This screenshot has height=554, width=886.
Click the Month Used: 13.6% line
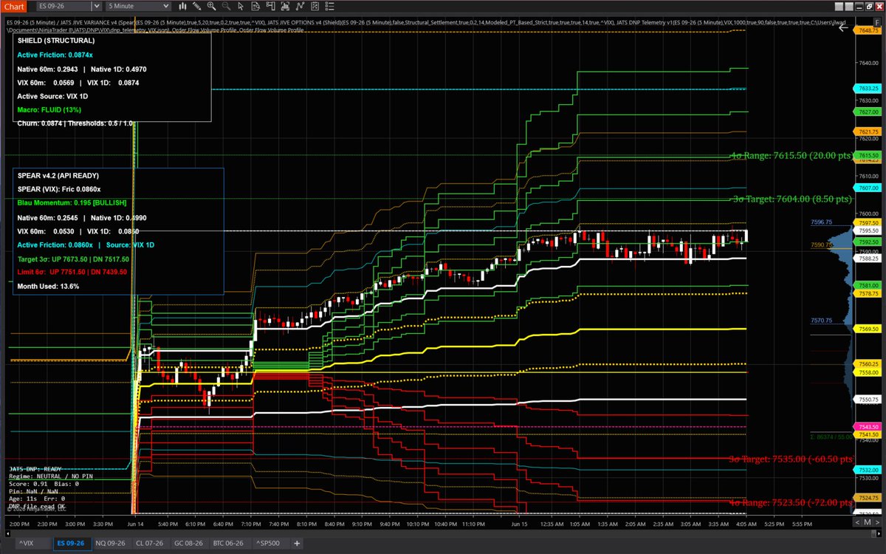pyautogui.click(x=48, y=286)
